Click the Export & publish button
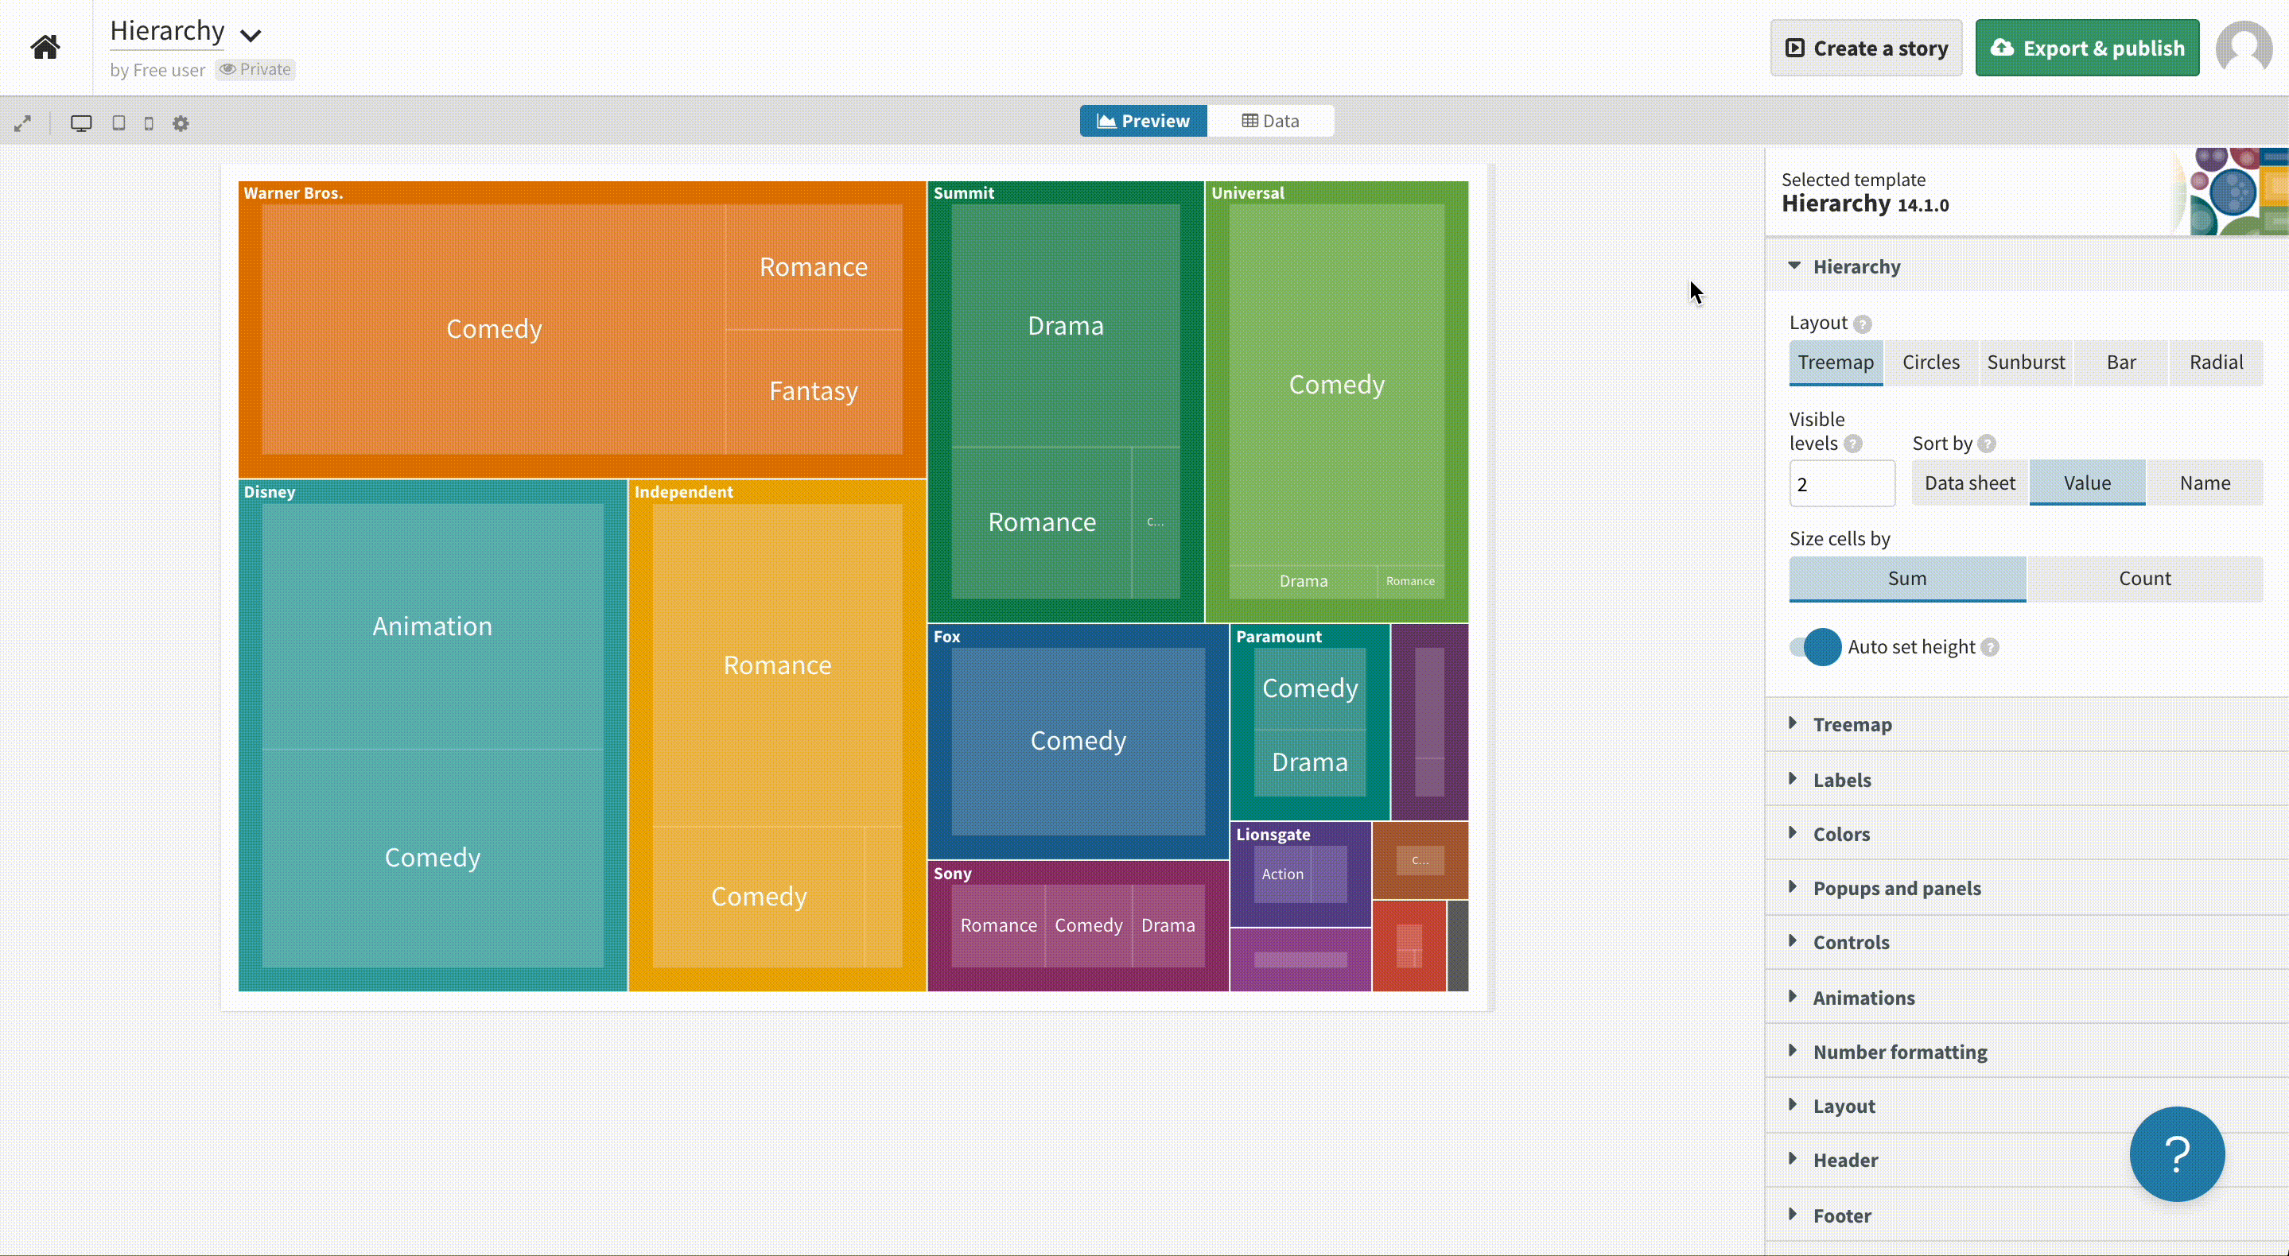 (2086, 48)
